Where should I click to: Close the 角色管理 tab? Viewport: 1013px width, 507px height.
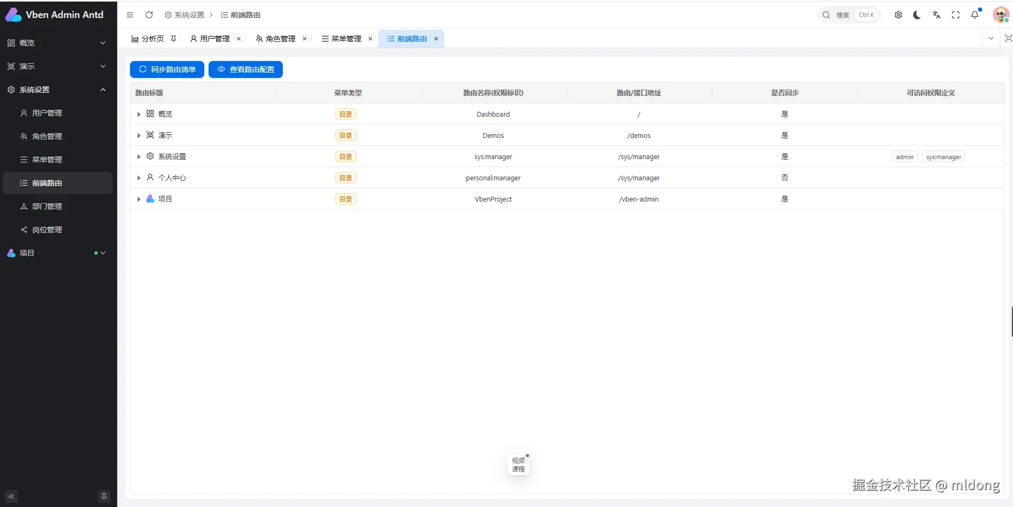click(x=305, y=39)
